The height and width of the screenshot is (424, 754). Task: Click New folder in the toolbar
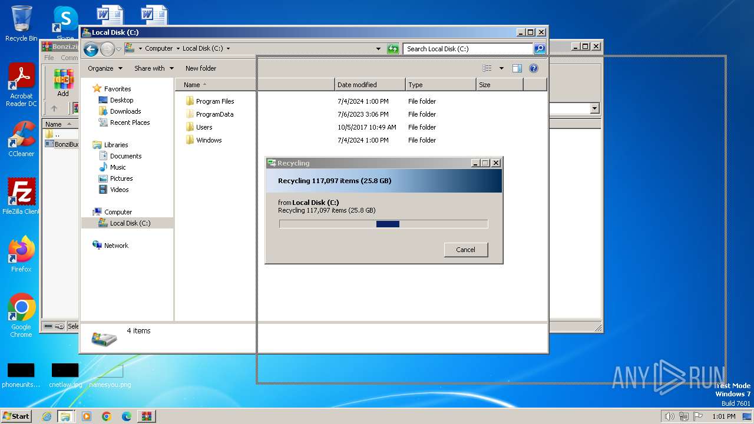(x=201, y=68)
